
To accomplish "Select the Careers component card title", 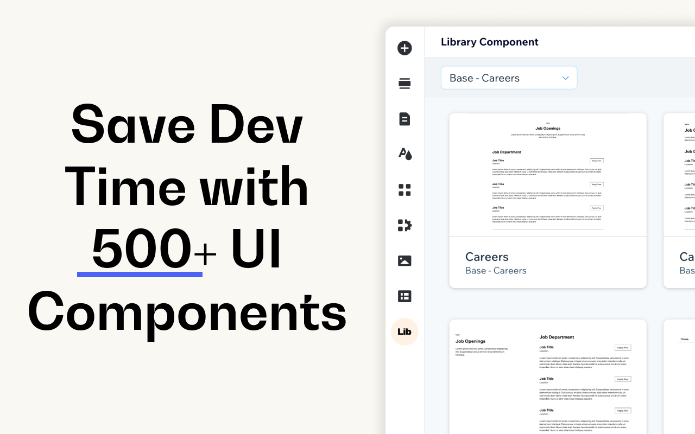I will (x=487, y=257).
